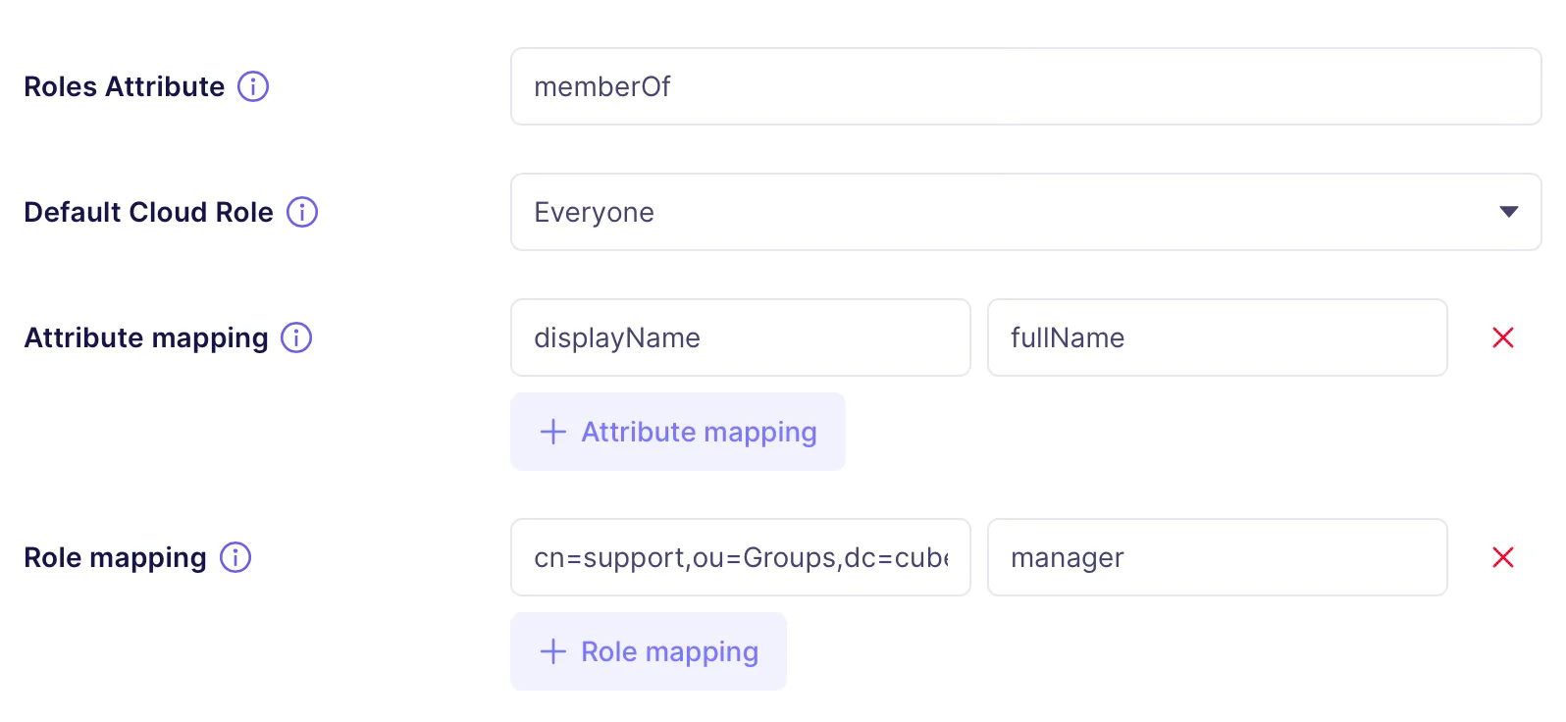Open the Attribute mapping info tooltip icon
The height and width of the screenshot is (722, 1566).
[x=296, y=337]
